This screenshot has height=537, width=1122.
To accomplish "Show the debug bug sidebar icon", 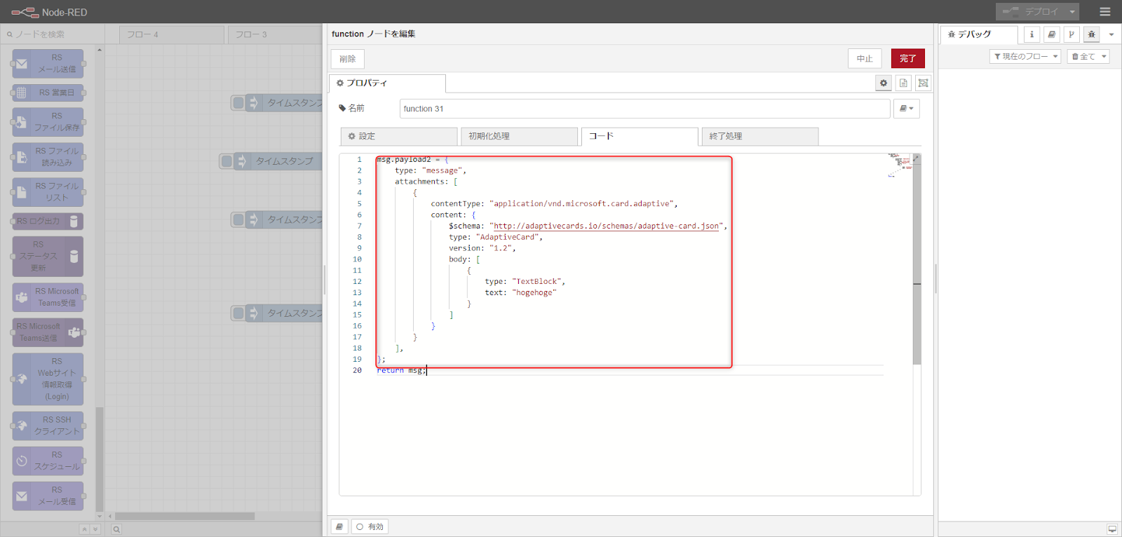I will click(x=1091, y=34).
